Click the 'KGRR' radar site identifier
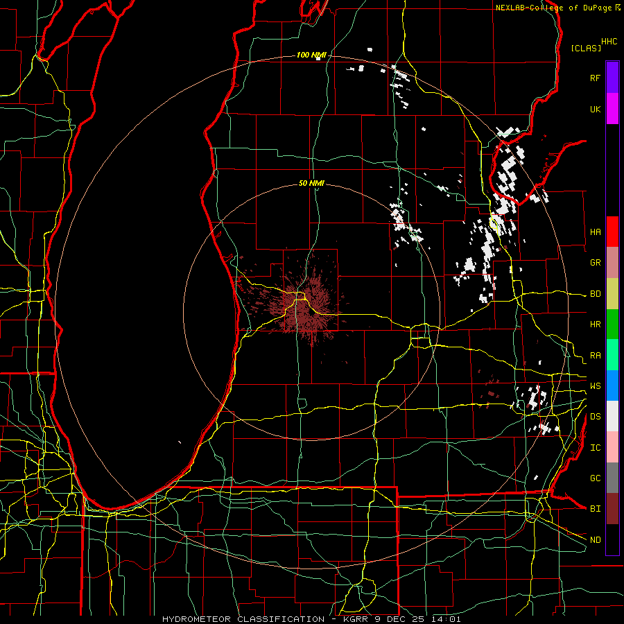 [357, 619]
